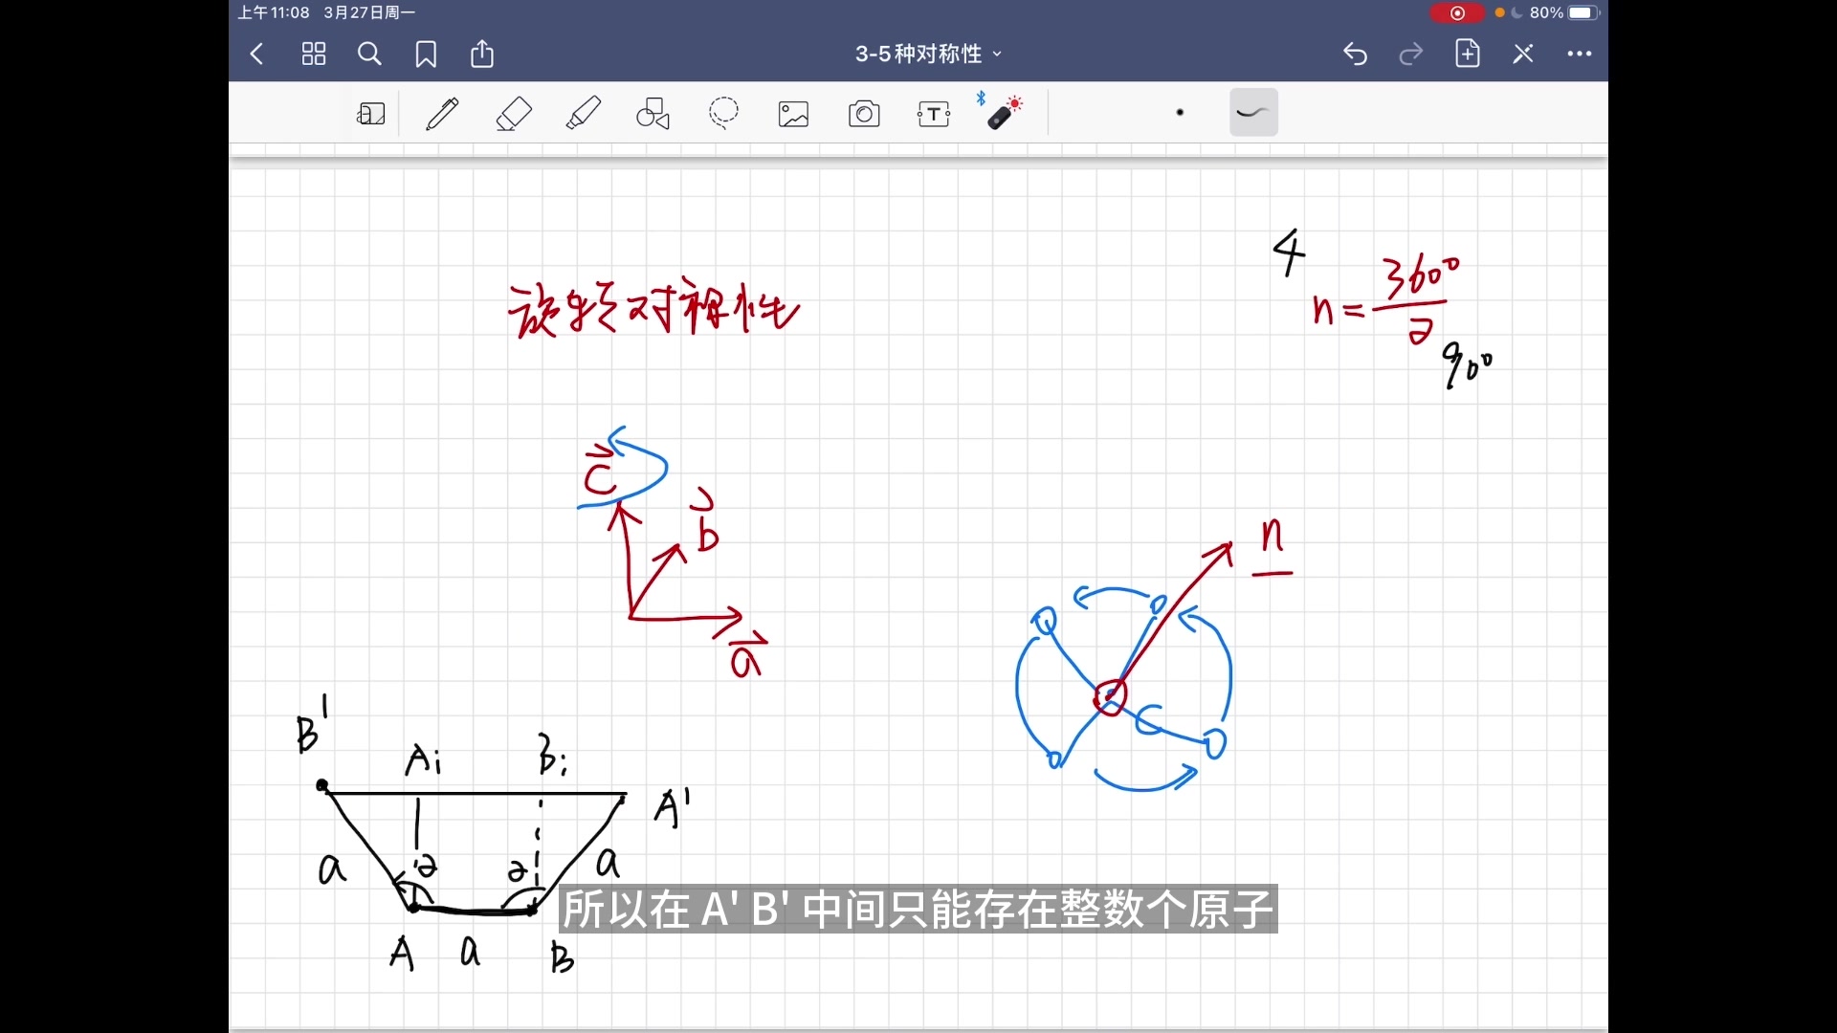Choose the small dot pointer style
The height and width of the screenshot is (1033, 1837).
point(1180,113)
